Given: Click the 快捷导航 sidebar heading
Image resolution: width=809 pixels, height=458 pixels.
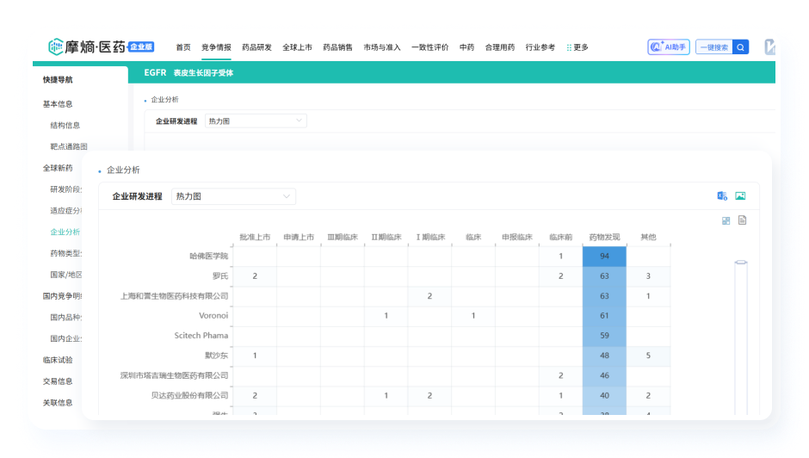Looking at the screenshot, I should (x=58, y=79).
